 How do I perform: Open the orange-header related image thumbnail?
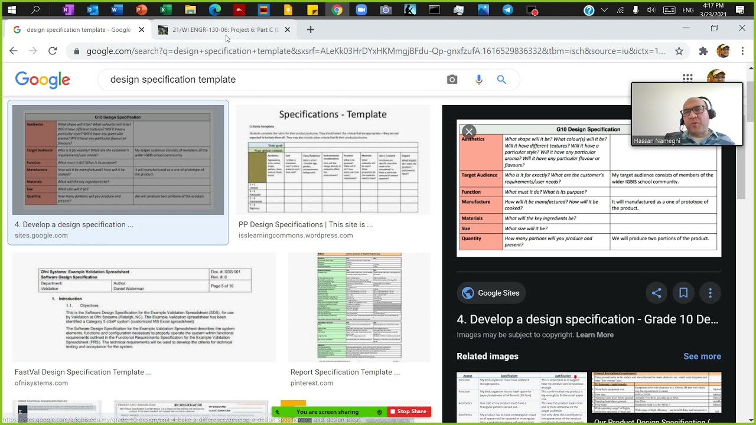(656, 394)
